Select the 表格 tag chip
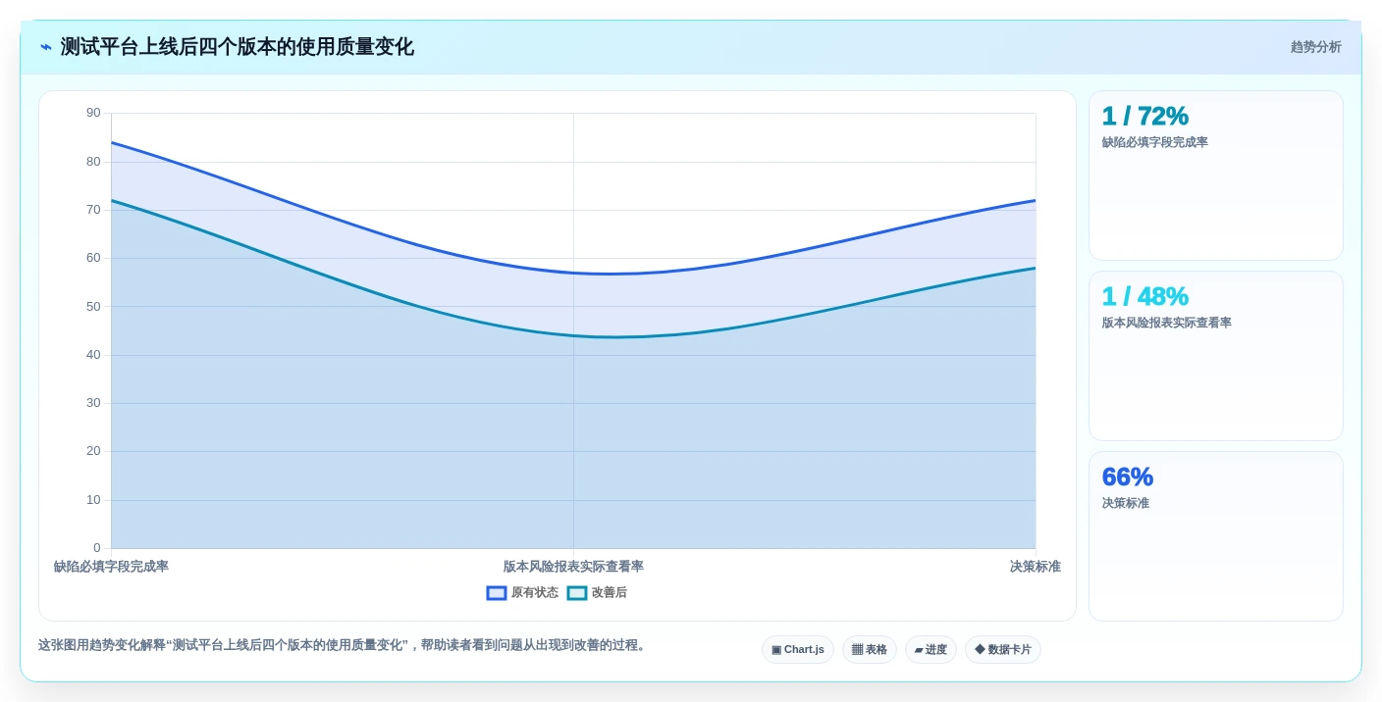1382x702 pixels. pos(870,650)
